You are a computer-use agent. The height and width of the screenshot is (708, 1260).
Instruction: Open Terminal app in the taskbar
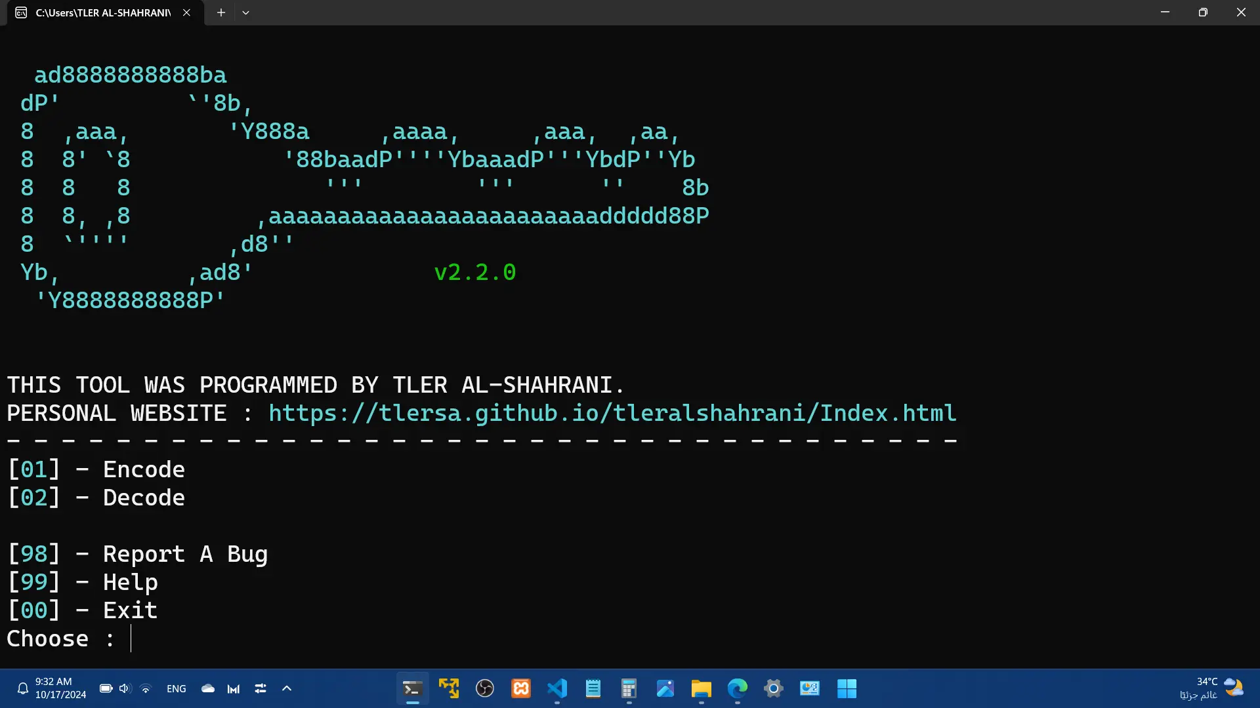tap(412, 688)
